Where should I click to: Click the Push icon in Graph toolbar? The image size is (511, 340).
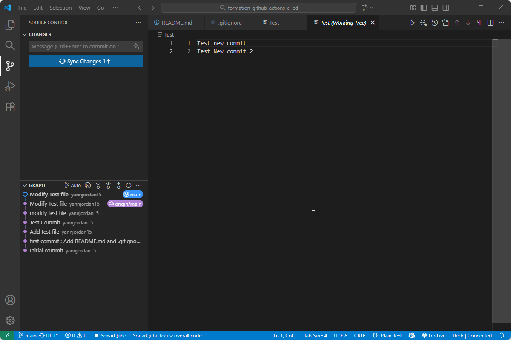click(x=119, y=185)
